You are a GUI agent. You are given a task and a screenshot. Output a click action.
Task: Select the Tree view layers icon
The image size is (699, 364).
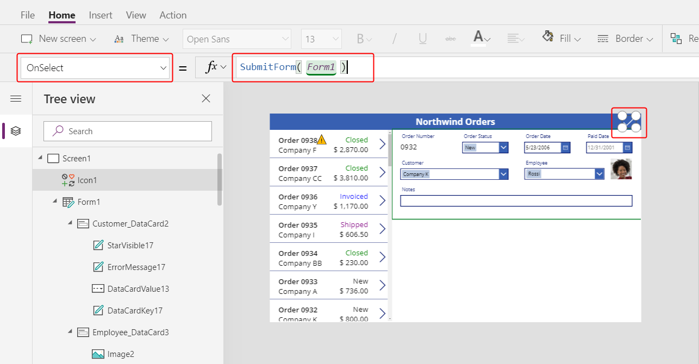pos(16,131)
